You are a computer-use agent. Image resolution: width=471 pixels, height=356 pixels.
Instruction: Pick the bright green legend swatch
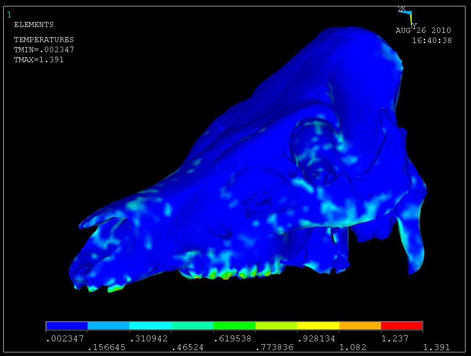[x=234, y=326]
